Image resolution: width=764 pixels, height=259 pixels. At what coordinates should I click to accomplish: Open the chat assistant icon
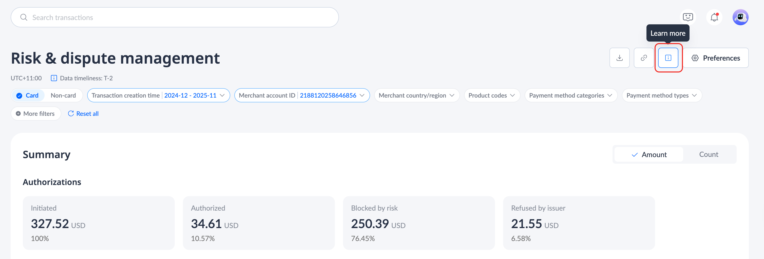687,17
